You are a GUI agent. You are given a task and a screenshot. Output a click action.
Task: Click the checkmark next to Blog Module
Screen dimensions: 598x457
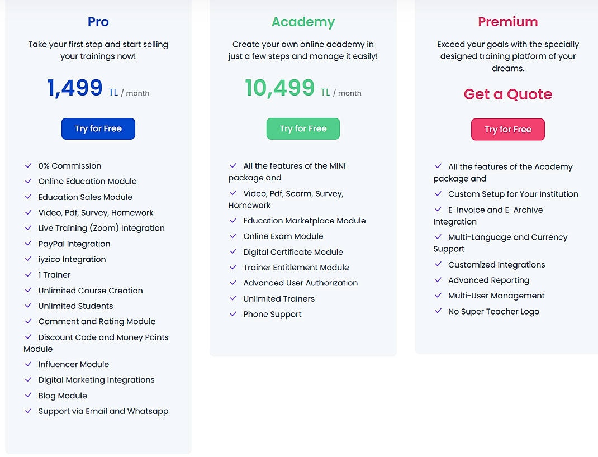point(29,396)
